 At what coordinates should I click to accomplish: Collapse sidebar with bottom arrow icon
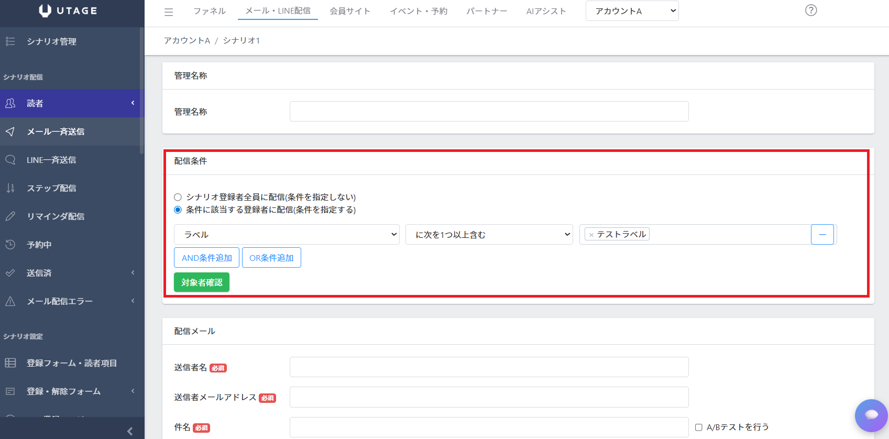point(129,431)
